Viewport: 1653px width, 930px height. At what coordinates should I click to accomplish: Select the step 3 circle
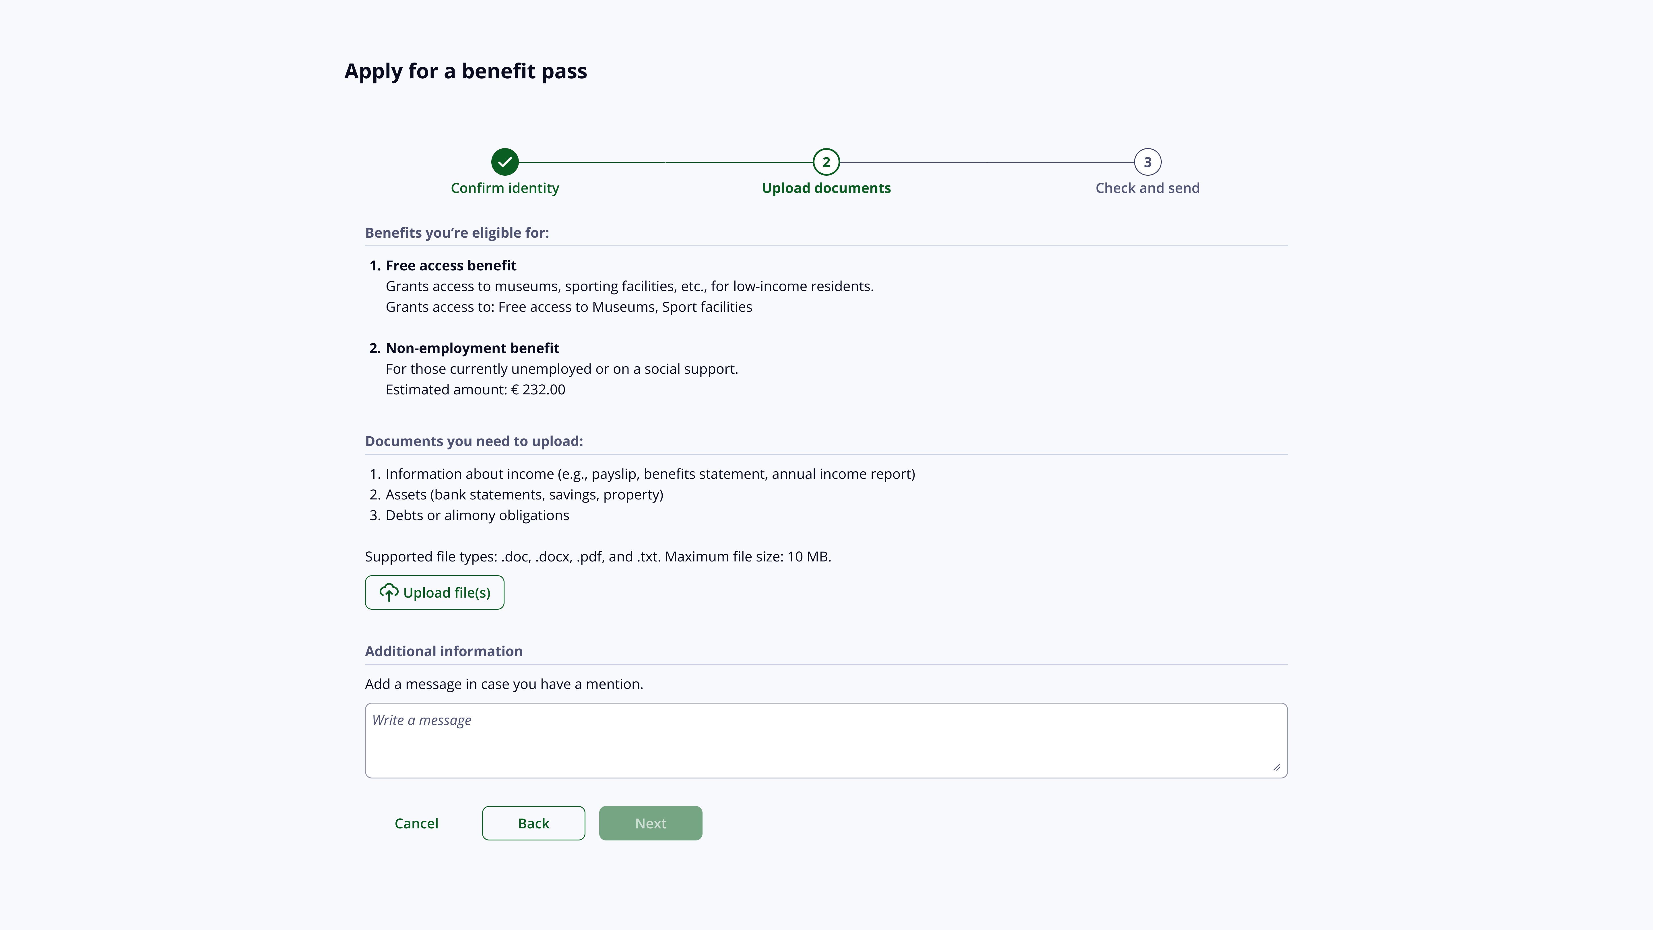click(1147, 162)
